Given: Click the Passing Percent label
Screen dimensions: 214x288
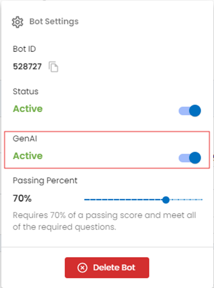Looking at the screenshot, I should coord(45,181).
